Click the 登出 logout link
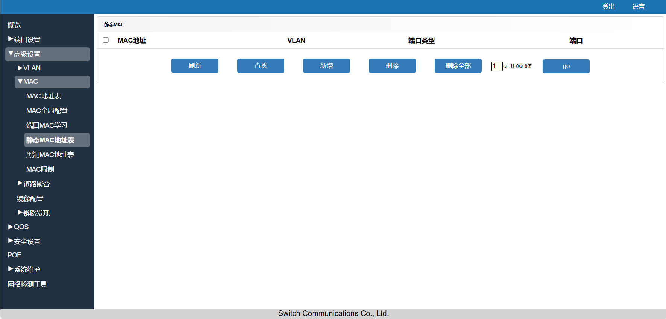The image size is (666, 319). pyautogui.click(x=608, y=7)
